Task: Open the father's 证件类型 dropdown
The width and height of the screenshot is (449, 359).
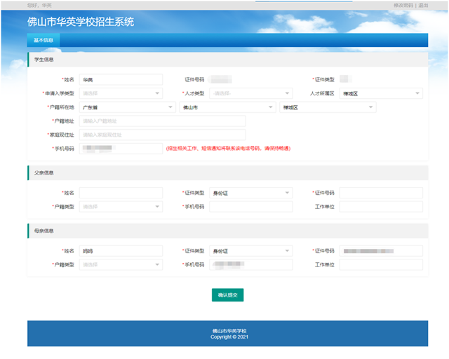Action: (x=250, y=193)
